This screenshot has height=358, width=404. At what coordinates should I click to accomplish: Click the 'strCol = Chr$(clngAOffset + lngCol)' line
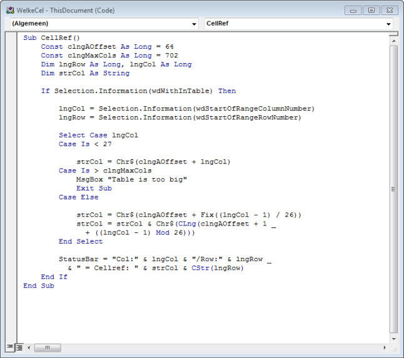pyautogui.click(x=153, y=162)
